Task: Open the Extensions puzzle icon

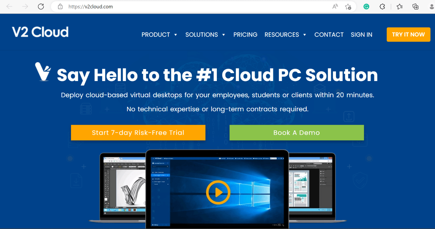Action: tap(382, 7)
